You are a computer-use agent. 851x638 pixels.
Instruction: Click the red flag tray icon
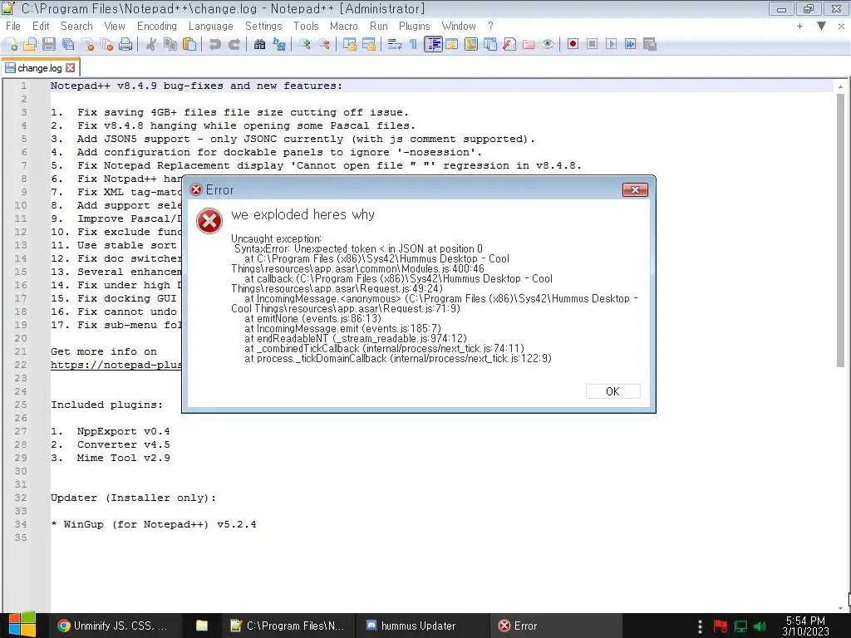click(x=721, y=626)
